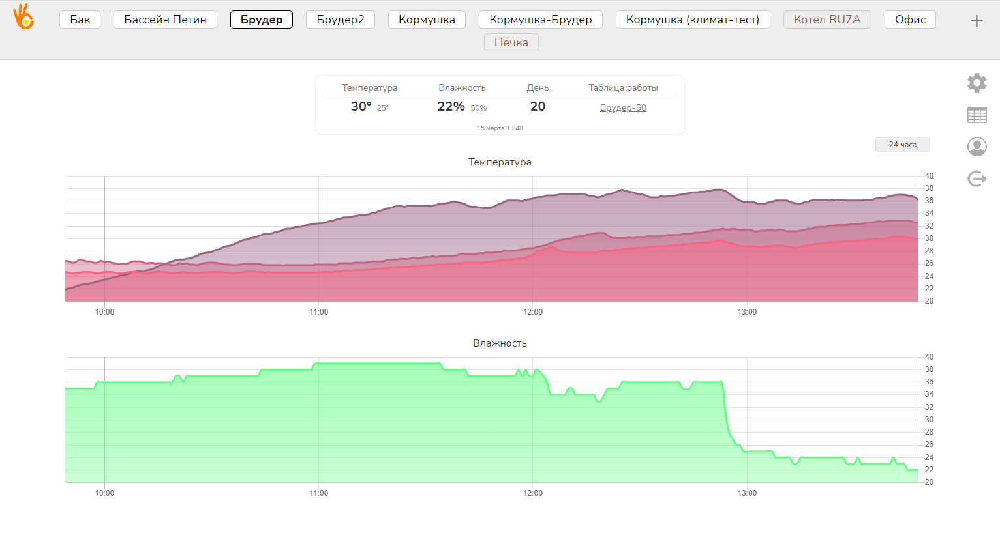Switch to Кормушка-Брудер tab
1000x544 pixels.
click(540, 20)
